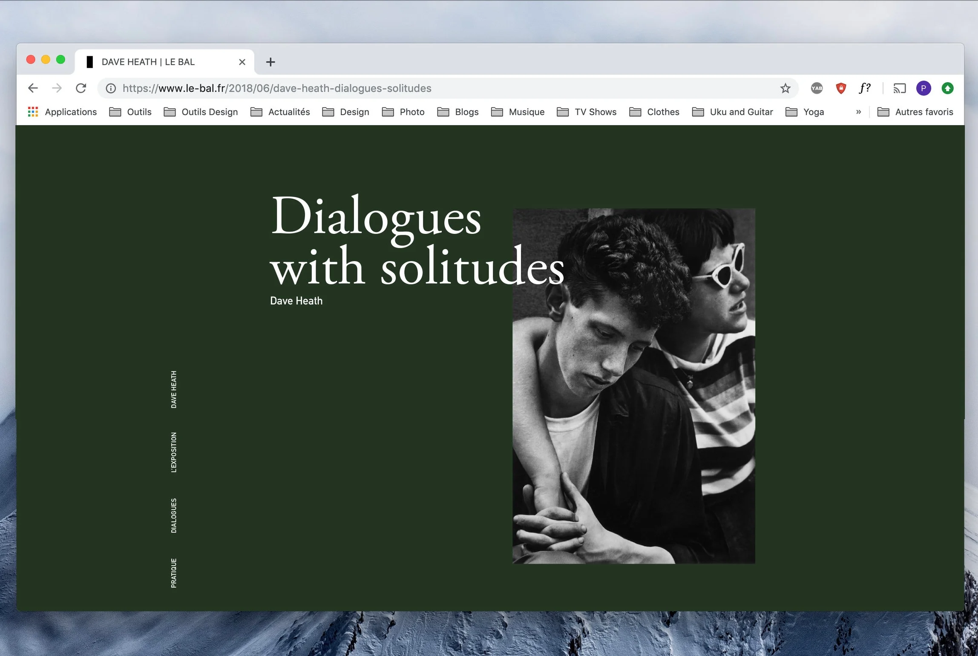
Task: Click the black-and-white portrait photo
Action: (x=634, y=386)
